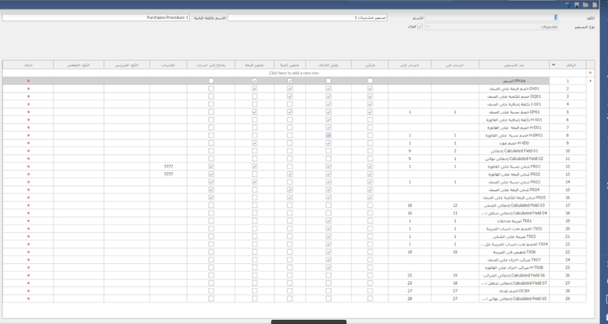Click the save icon in the top toolbar
The height and width of the screenshot is (324, 608).
coord(576,4)
